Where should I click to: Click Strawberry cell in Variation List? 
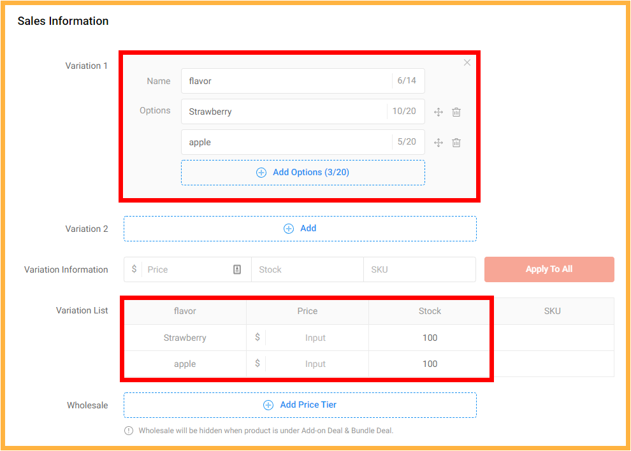click(x=185, y=338)
